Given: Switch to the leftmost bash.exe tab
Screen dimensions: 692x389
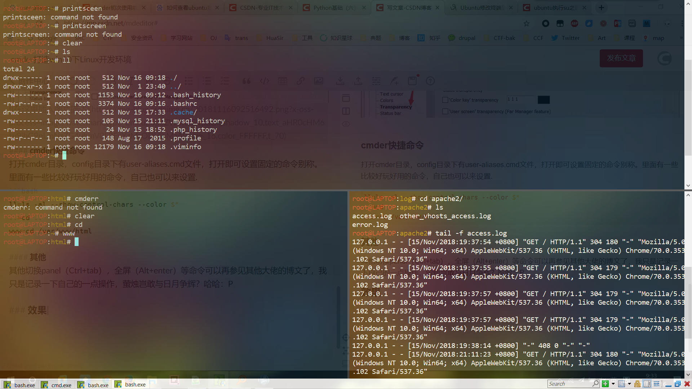Looking at the screenshot, I should [20, 385].
